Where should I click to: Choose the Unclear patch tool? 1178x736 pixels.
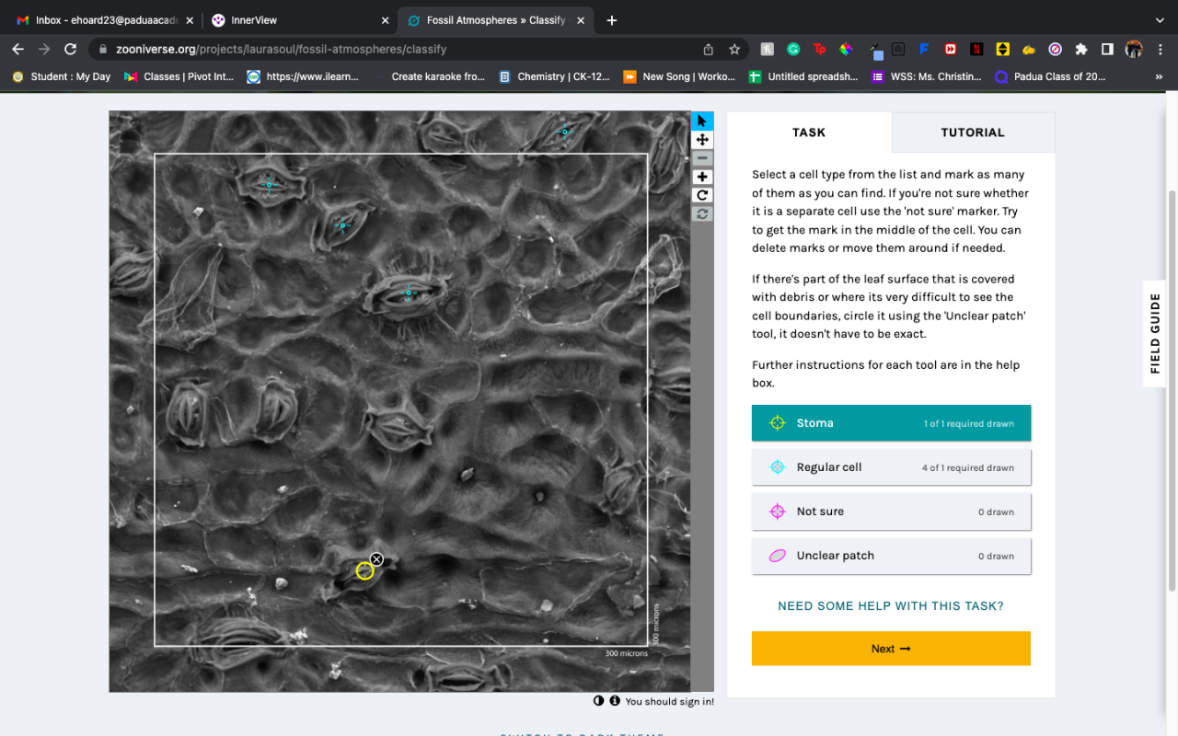(891, 556)
